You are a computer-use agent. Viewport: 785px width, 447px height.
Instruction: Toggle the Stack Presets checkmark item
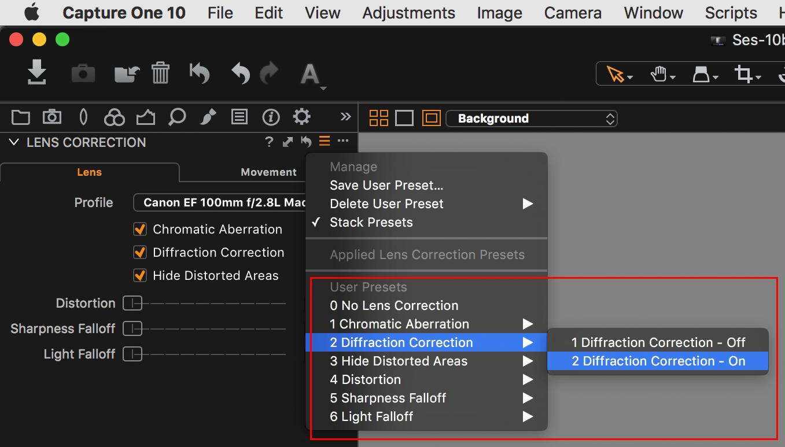(x=426, y=222)
